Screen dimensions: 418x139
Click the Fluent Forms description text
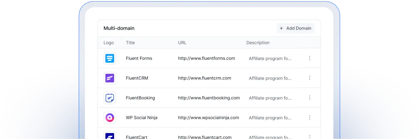[270, 58]
